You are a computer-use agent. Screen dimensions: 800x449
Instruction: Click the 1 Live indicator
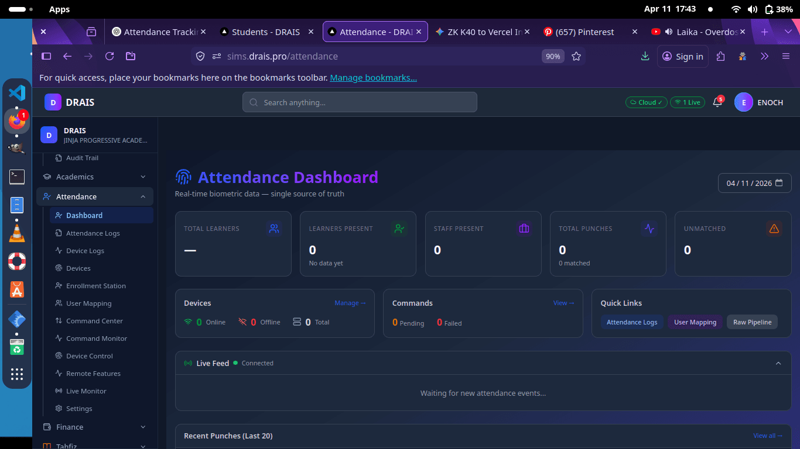tap(688, 102)
